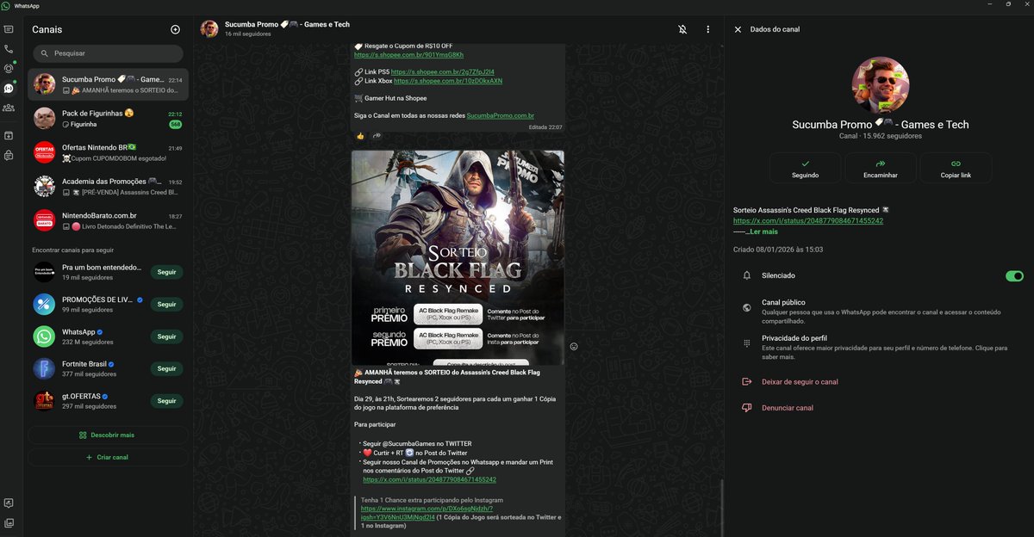The image size is (1034, 537).
Task: Open the Link PS5 shopee URL
Action: (x=443, y=71)
